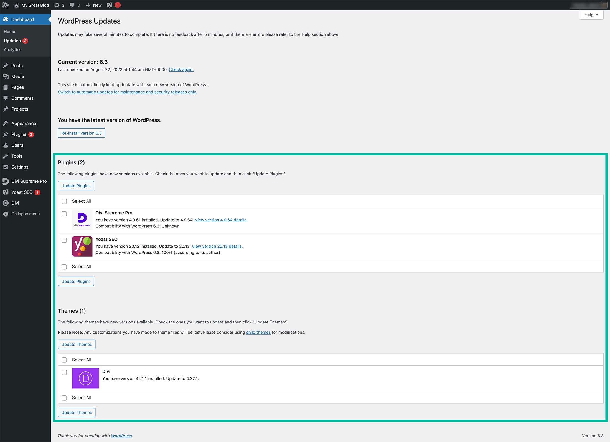Open My Great Blog site name
610x442 pixels.
pos(35,5)
